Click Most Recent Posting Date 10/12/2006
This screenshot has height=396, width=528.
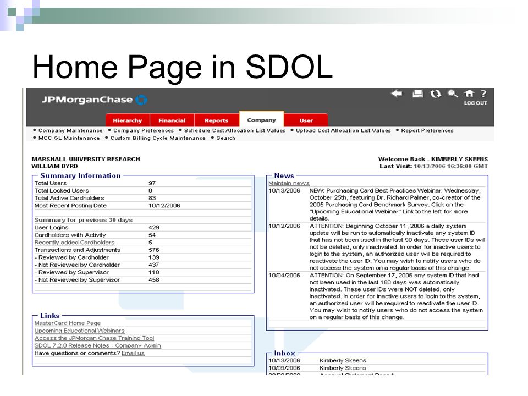pyautogui.click(x=164, y=205)
